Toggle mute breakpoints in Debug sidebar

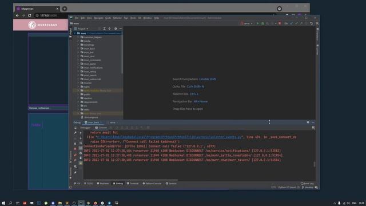(x=75, y=160)
